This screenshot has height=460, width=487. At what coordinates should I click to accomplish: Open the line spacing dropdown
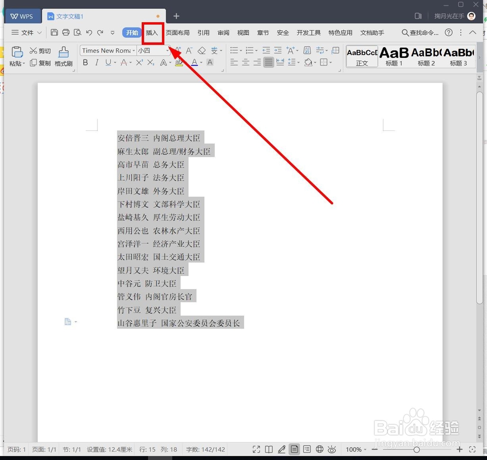[x=299, y=63]
